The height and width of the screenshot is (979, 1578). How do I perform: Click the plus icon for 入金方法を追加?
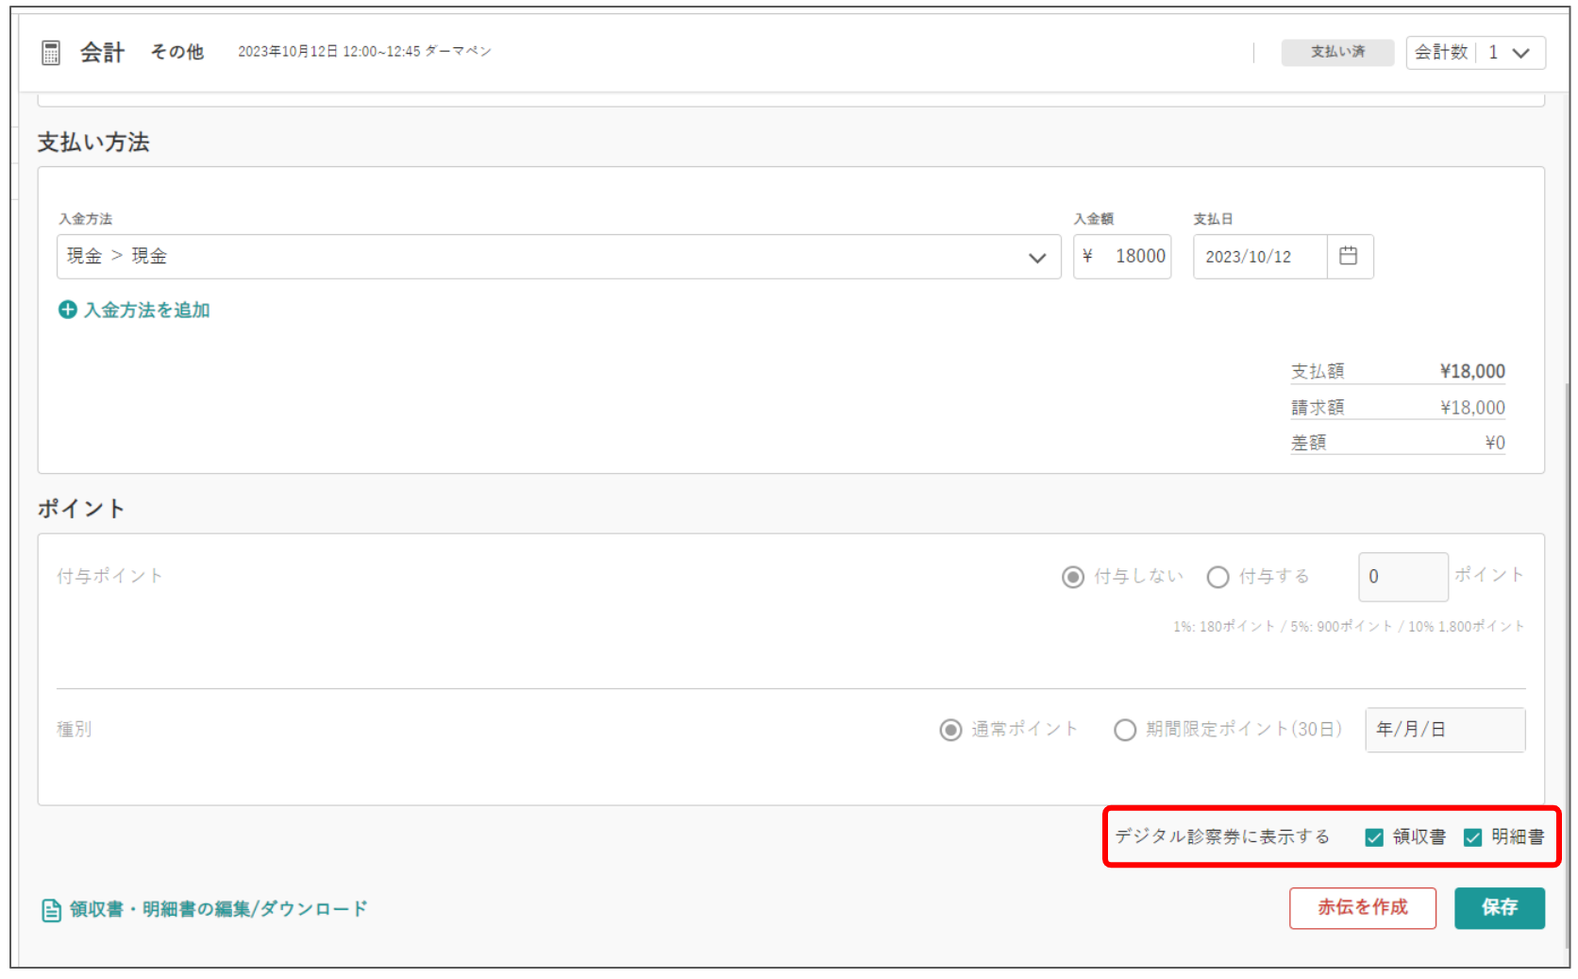pyautogui.click(x=67, y=310)
